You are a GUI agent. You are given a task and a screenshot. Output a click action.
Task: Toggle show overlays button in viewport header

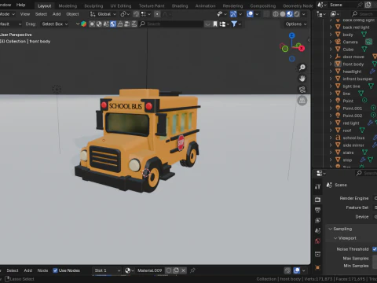(250, 14)
